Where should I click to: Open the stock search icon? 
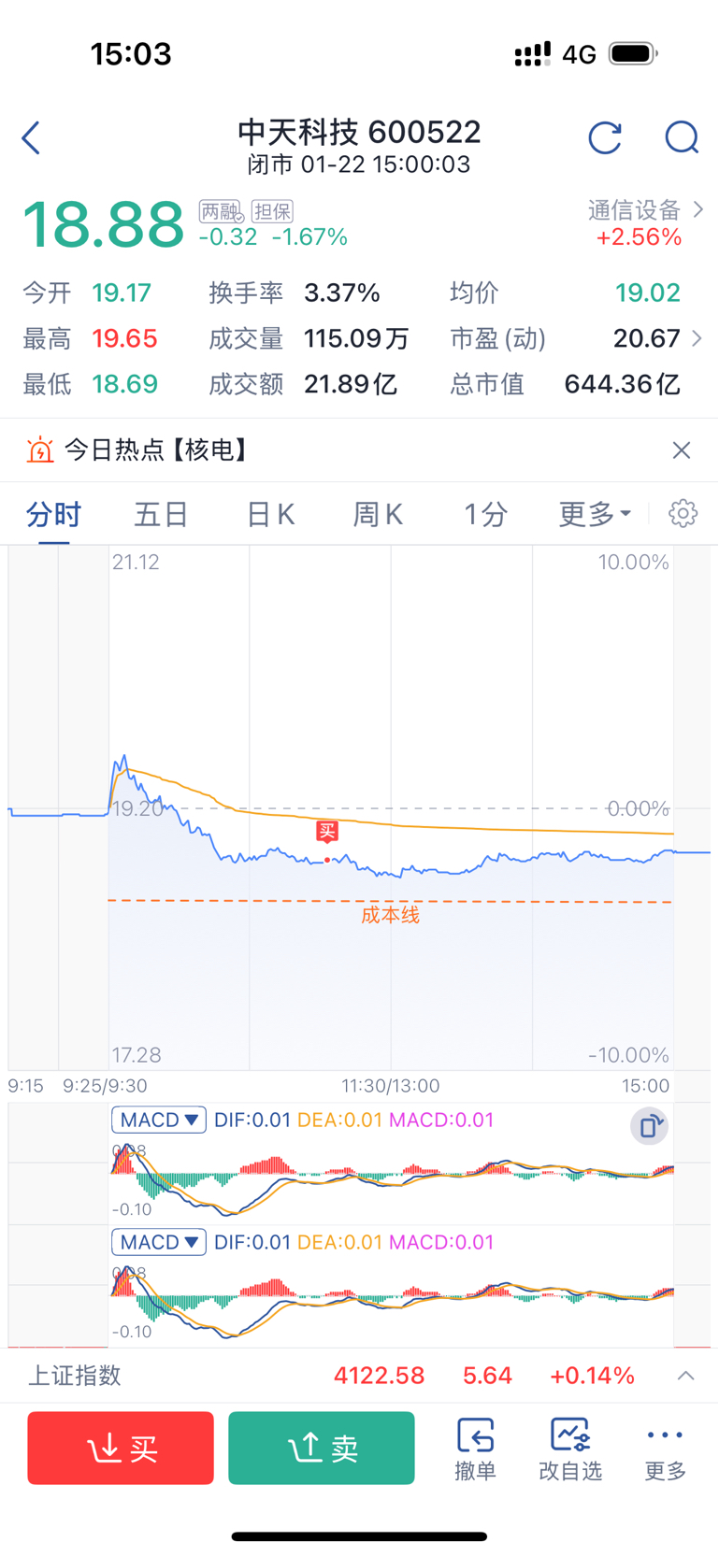point(682,138)
